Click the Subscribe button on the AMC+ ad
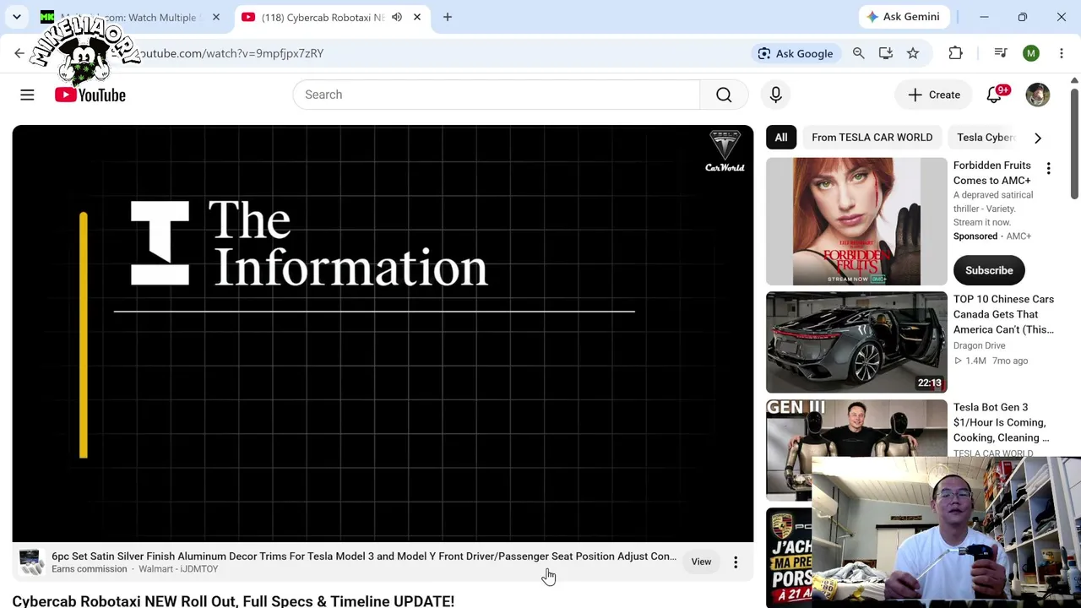1081x608 pixels. coord(989,270)
